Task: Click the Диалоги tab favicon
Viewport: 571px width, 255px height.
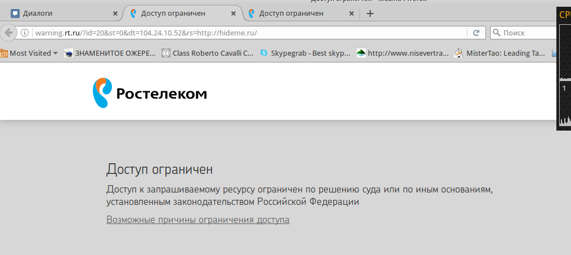Action: pyautogui.click(x=15, y=14)
